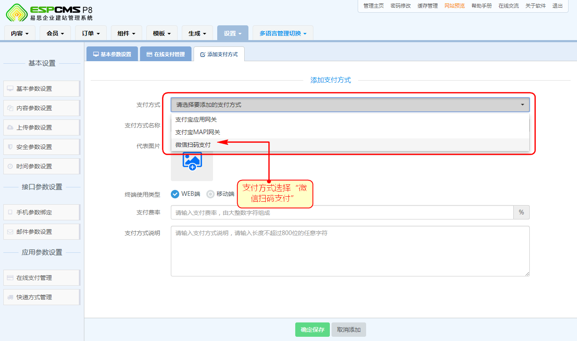
Task: Click the add-image icon for 代表图片
Action: pyautogui.click(x=192, y=161)
